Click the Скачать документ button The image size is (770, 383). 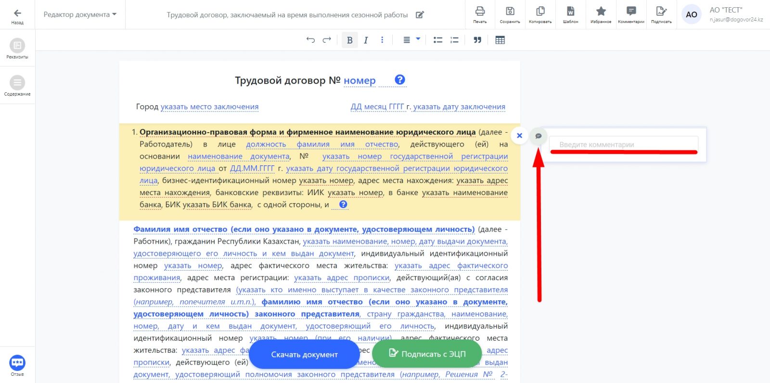click(x=304, y=354)
